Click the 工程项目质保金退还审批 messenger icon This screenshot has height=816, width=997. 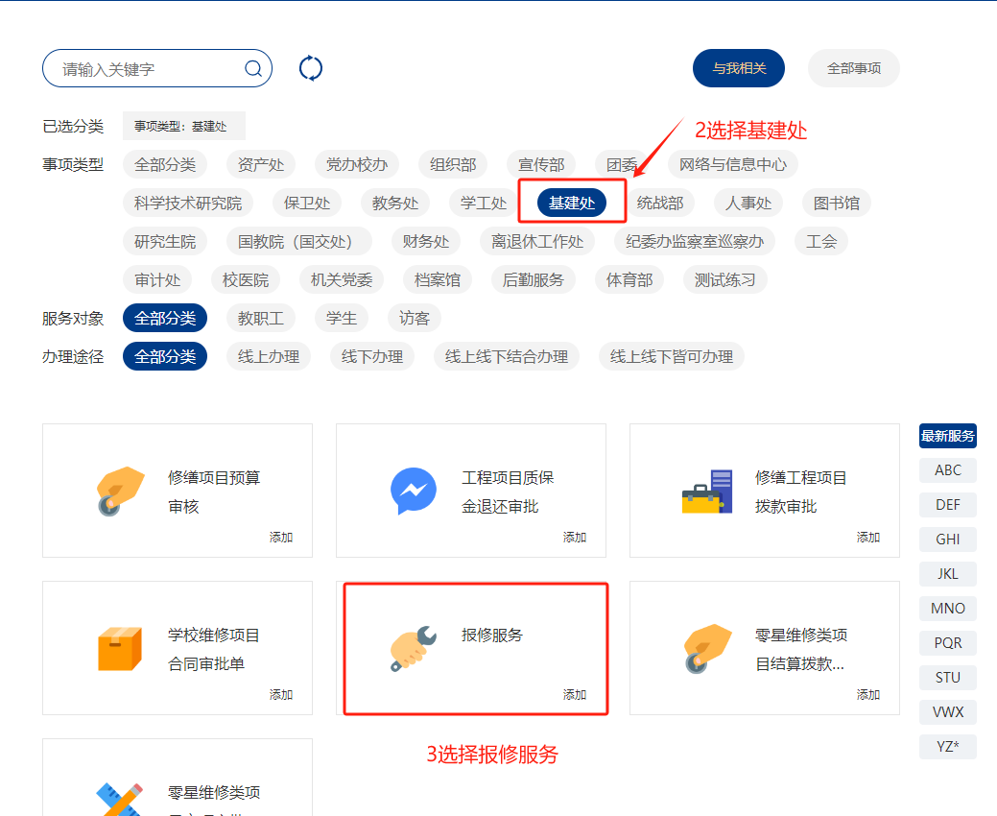414,492
